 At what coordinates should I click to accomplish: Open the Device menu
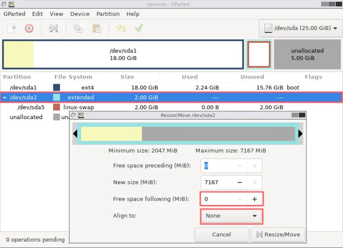[x=80, y=14]
